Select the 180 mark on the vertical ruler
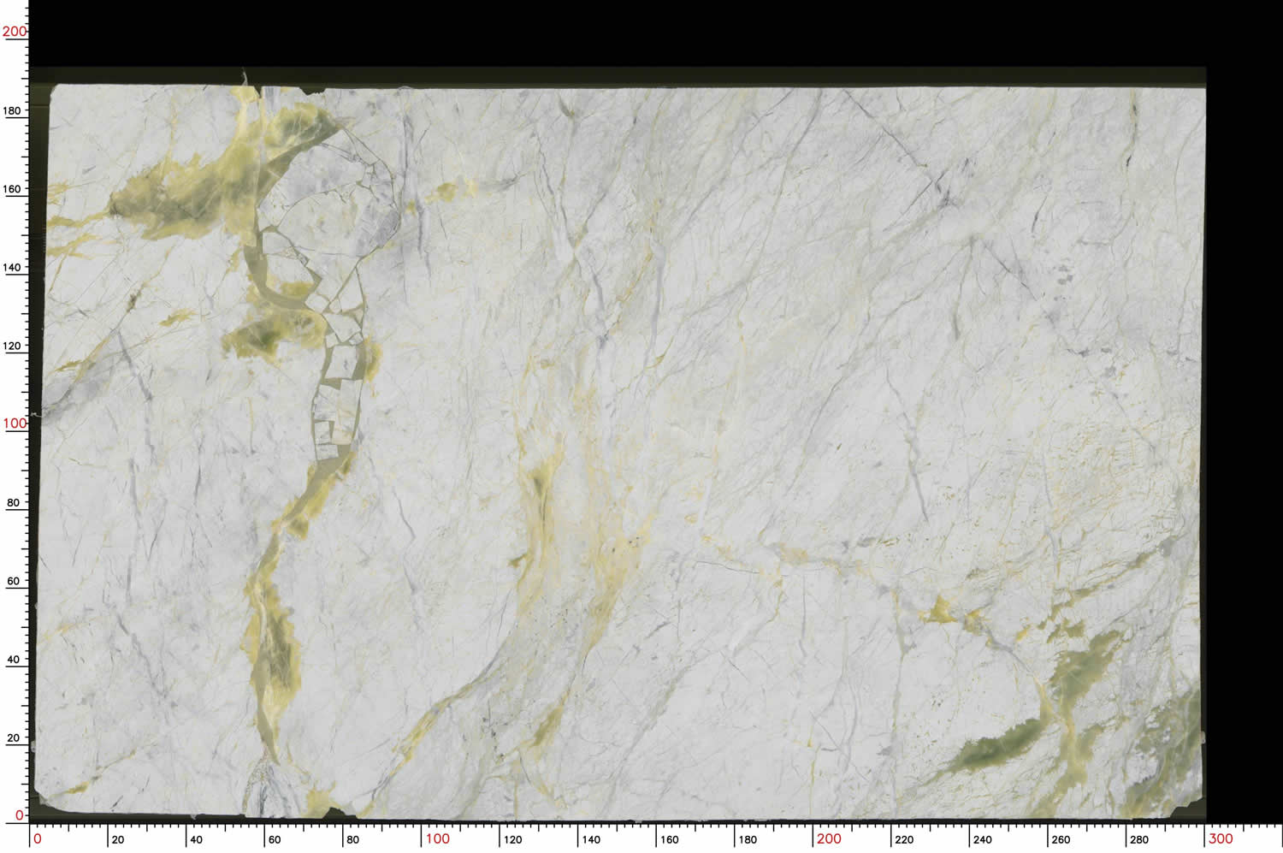This screenshot has height=853, width=1283. [x=12, y=110]
